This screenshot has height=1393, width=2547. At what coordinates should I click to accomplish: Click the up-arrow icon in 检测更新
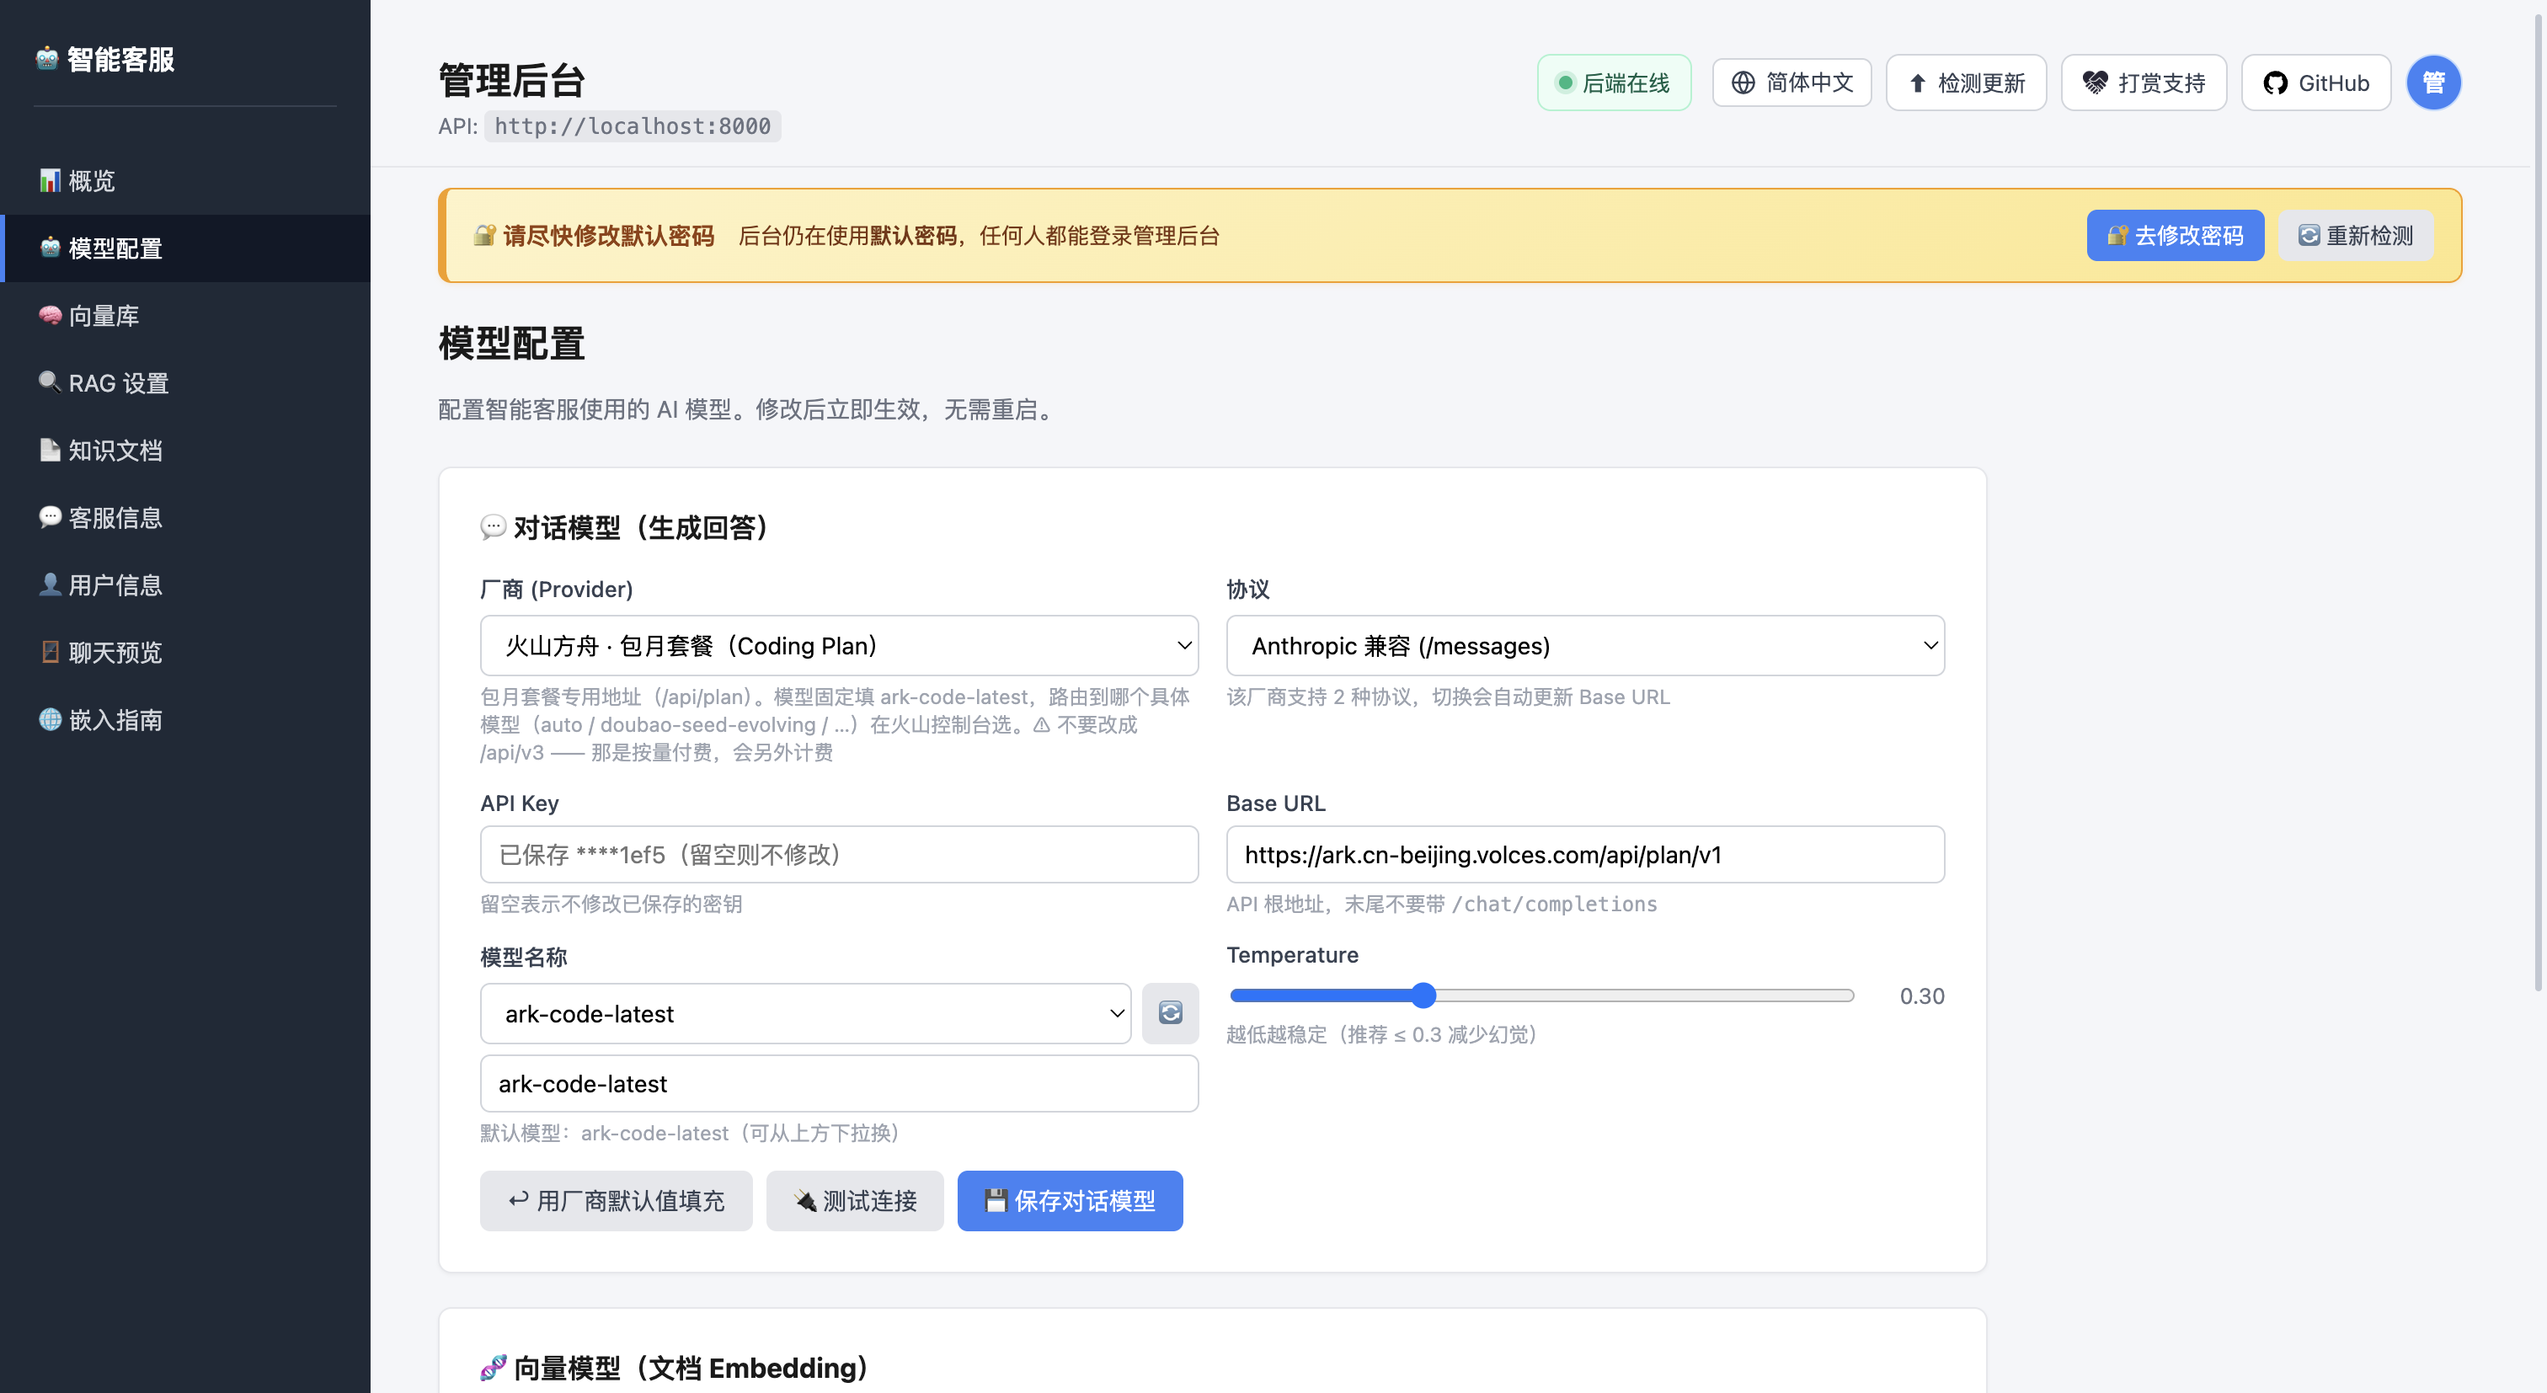(x=1917, y=83)
